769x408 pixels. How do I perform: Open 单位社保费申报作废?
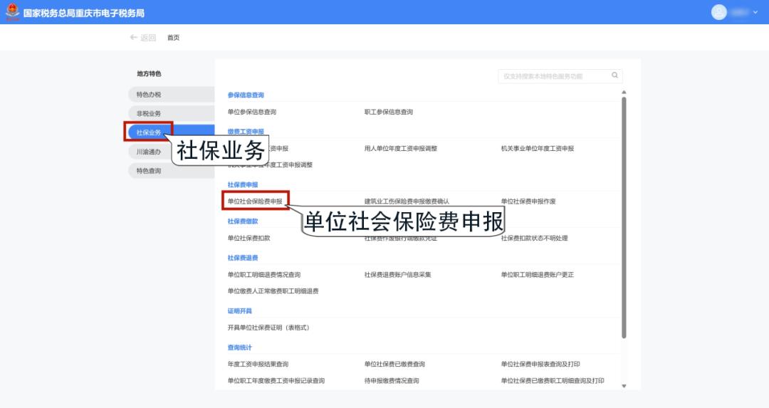click(x=528, y=202)
